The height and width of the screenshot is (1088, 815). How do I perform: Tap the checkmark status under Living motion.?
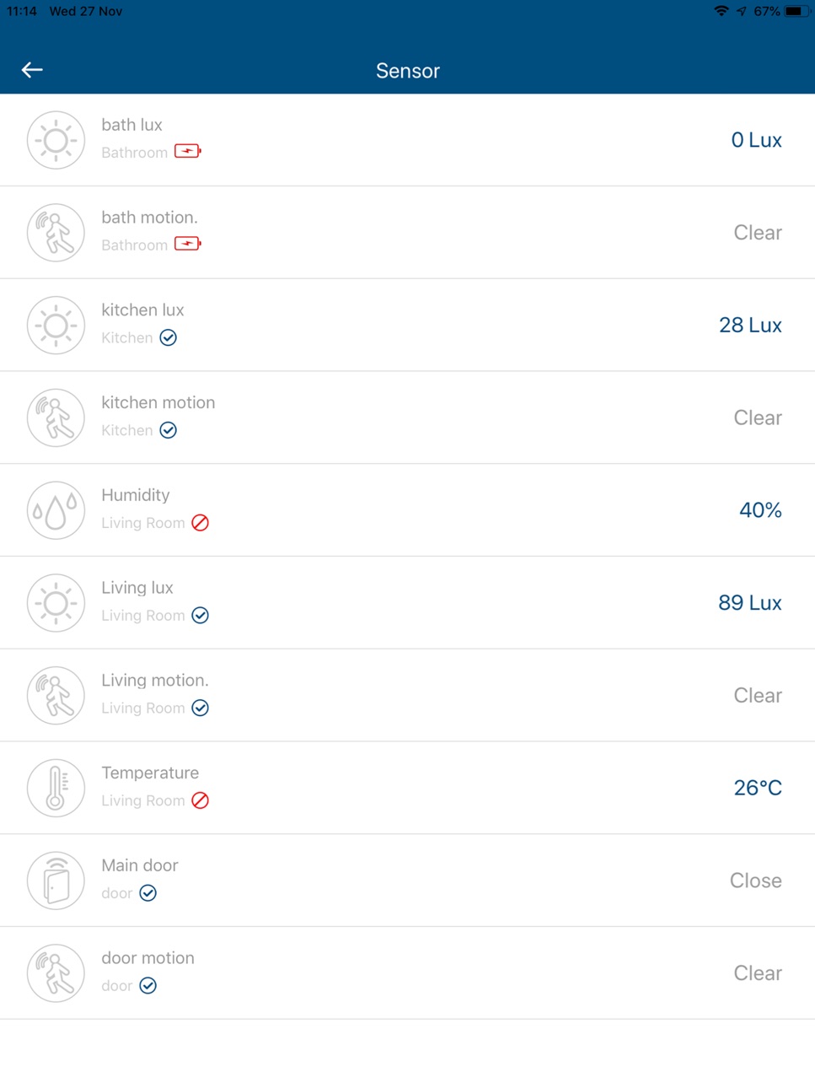200,708
